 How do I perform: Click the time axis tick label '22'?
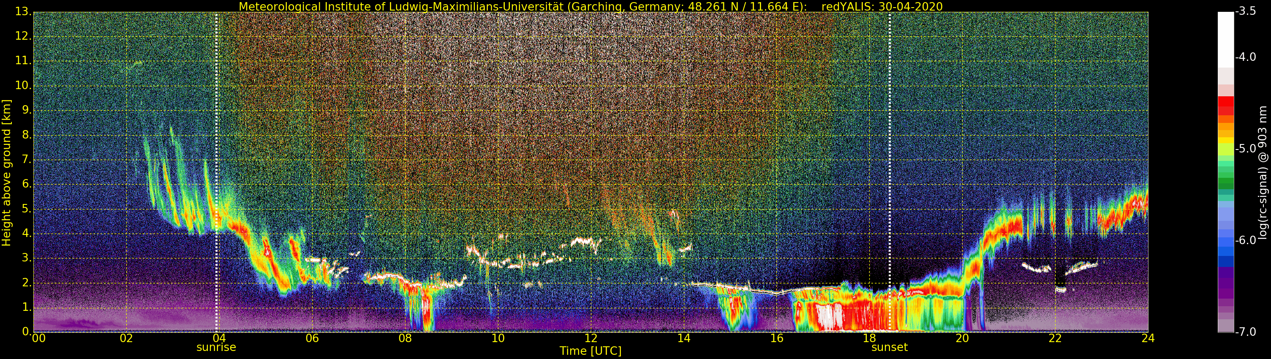point(1055,338)
